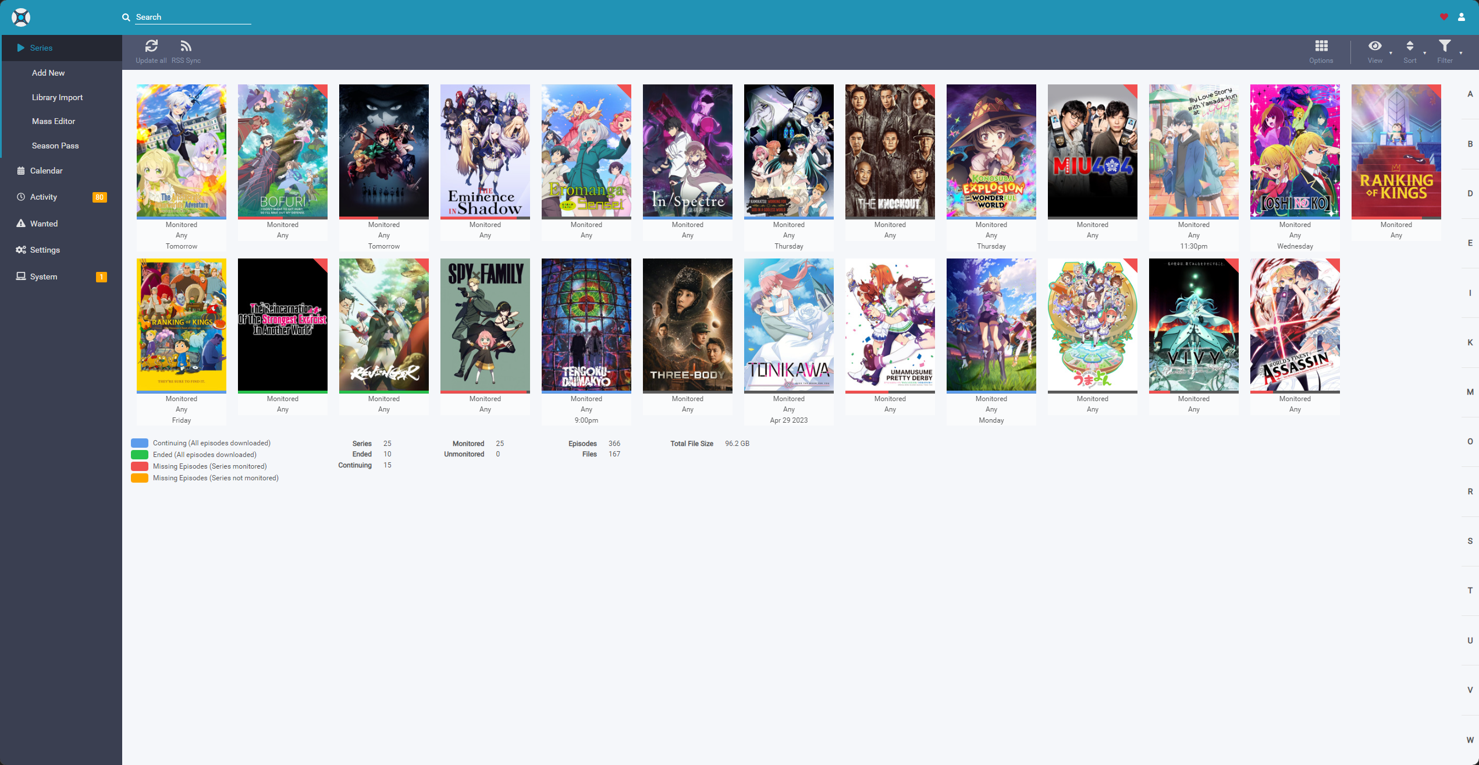Open the Umamusume Pretty Derby poster
The height and width of the screenshot is (765, 1479).
pos(890,325)
